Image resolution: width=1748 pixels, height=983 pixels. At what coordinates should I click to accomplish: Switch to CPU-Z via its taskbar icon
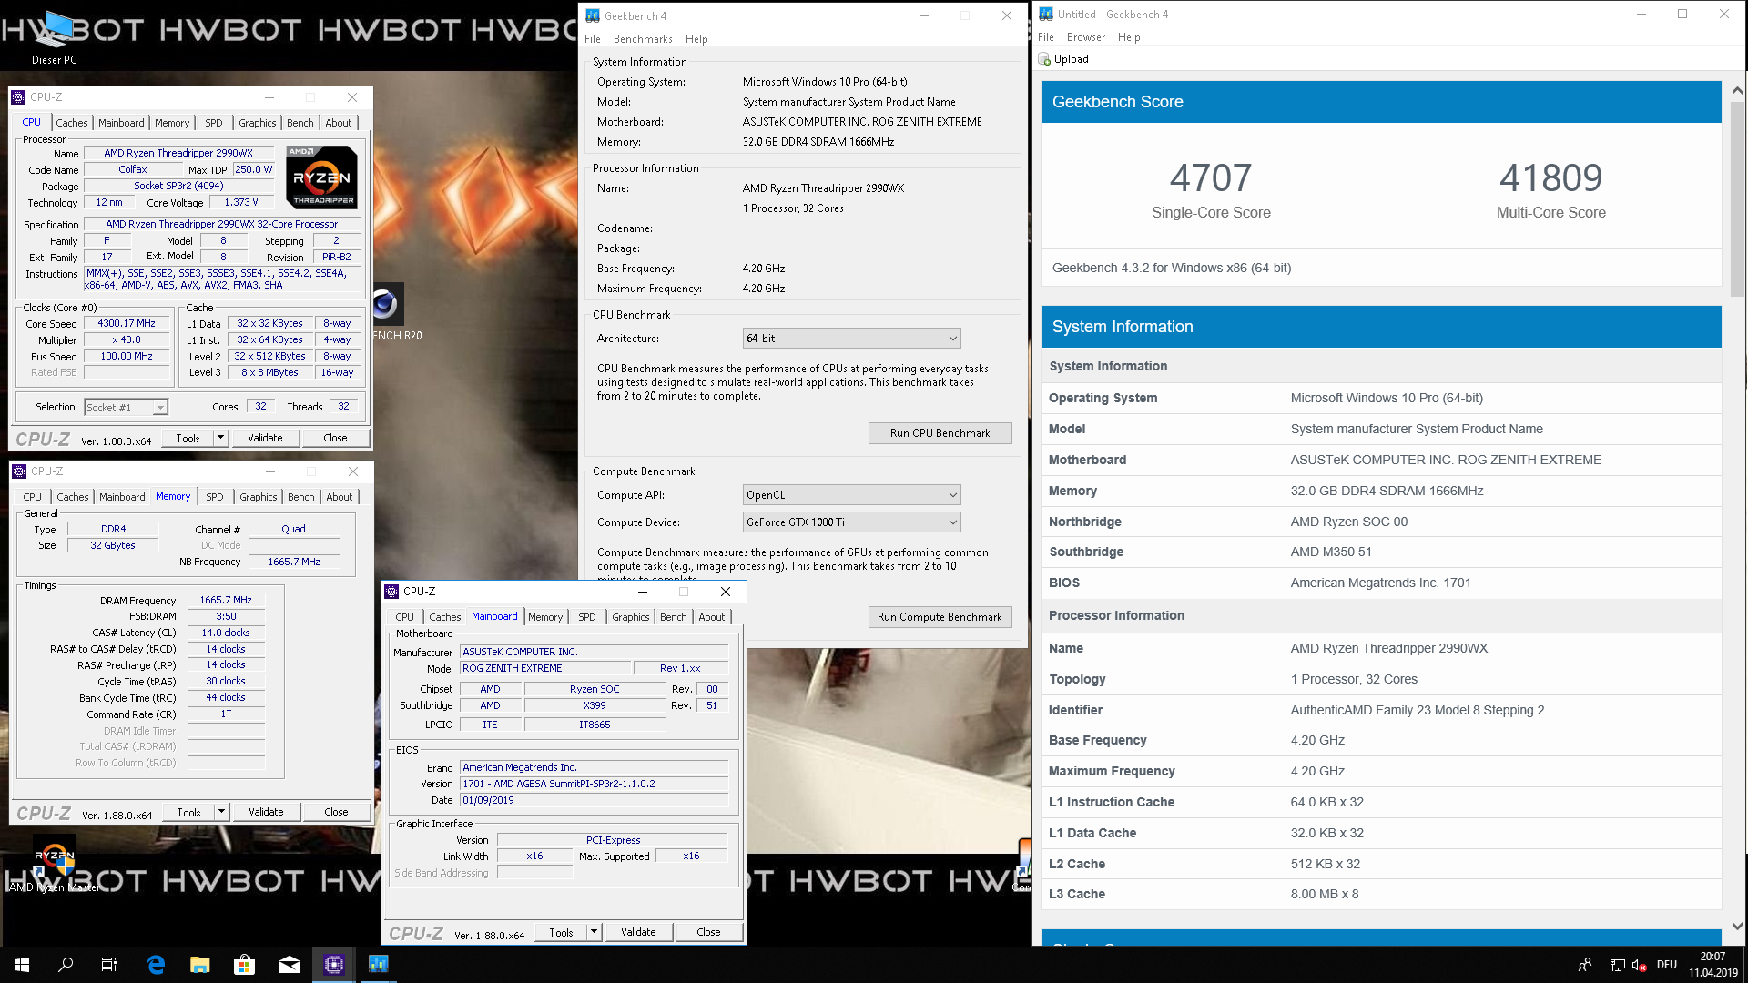334,964
